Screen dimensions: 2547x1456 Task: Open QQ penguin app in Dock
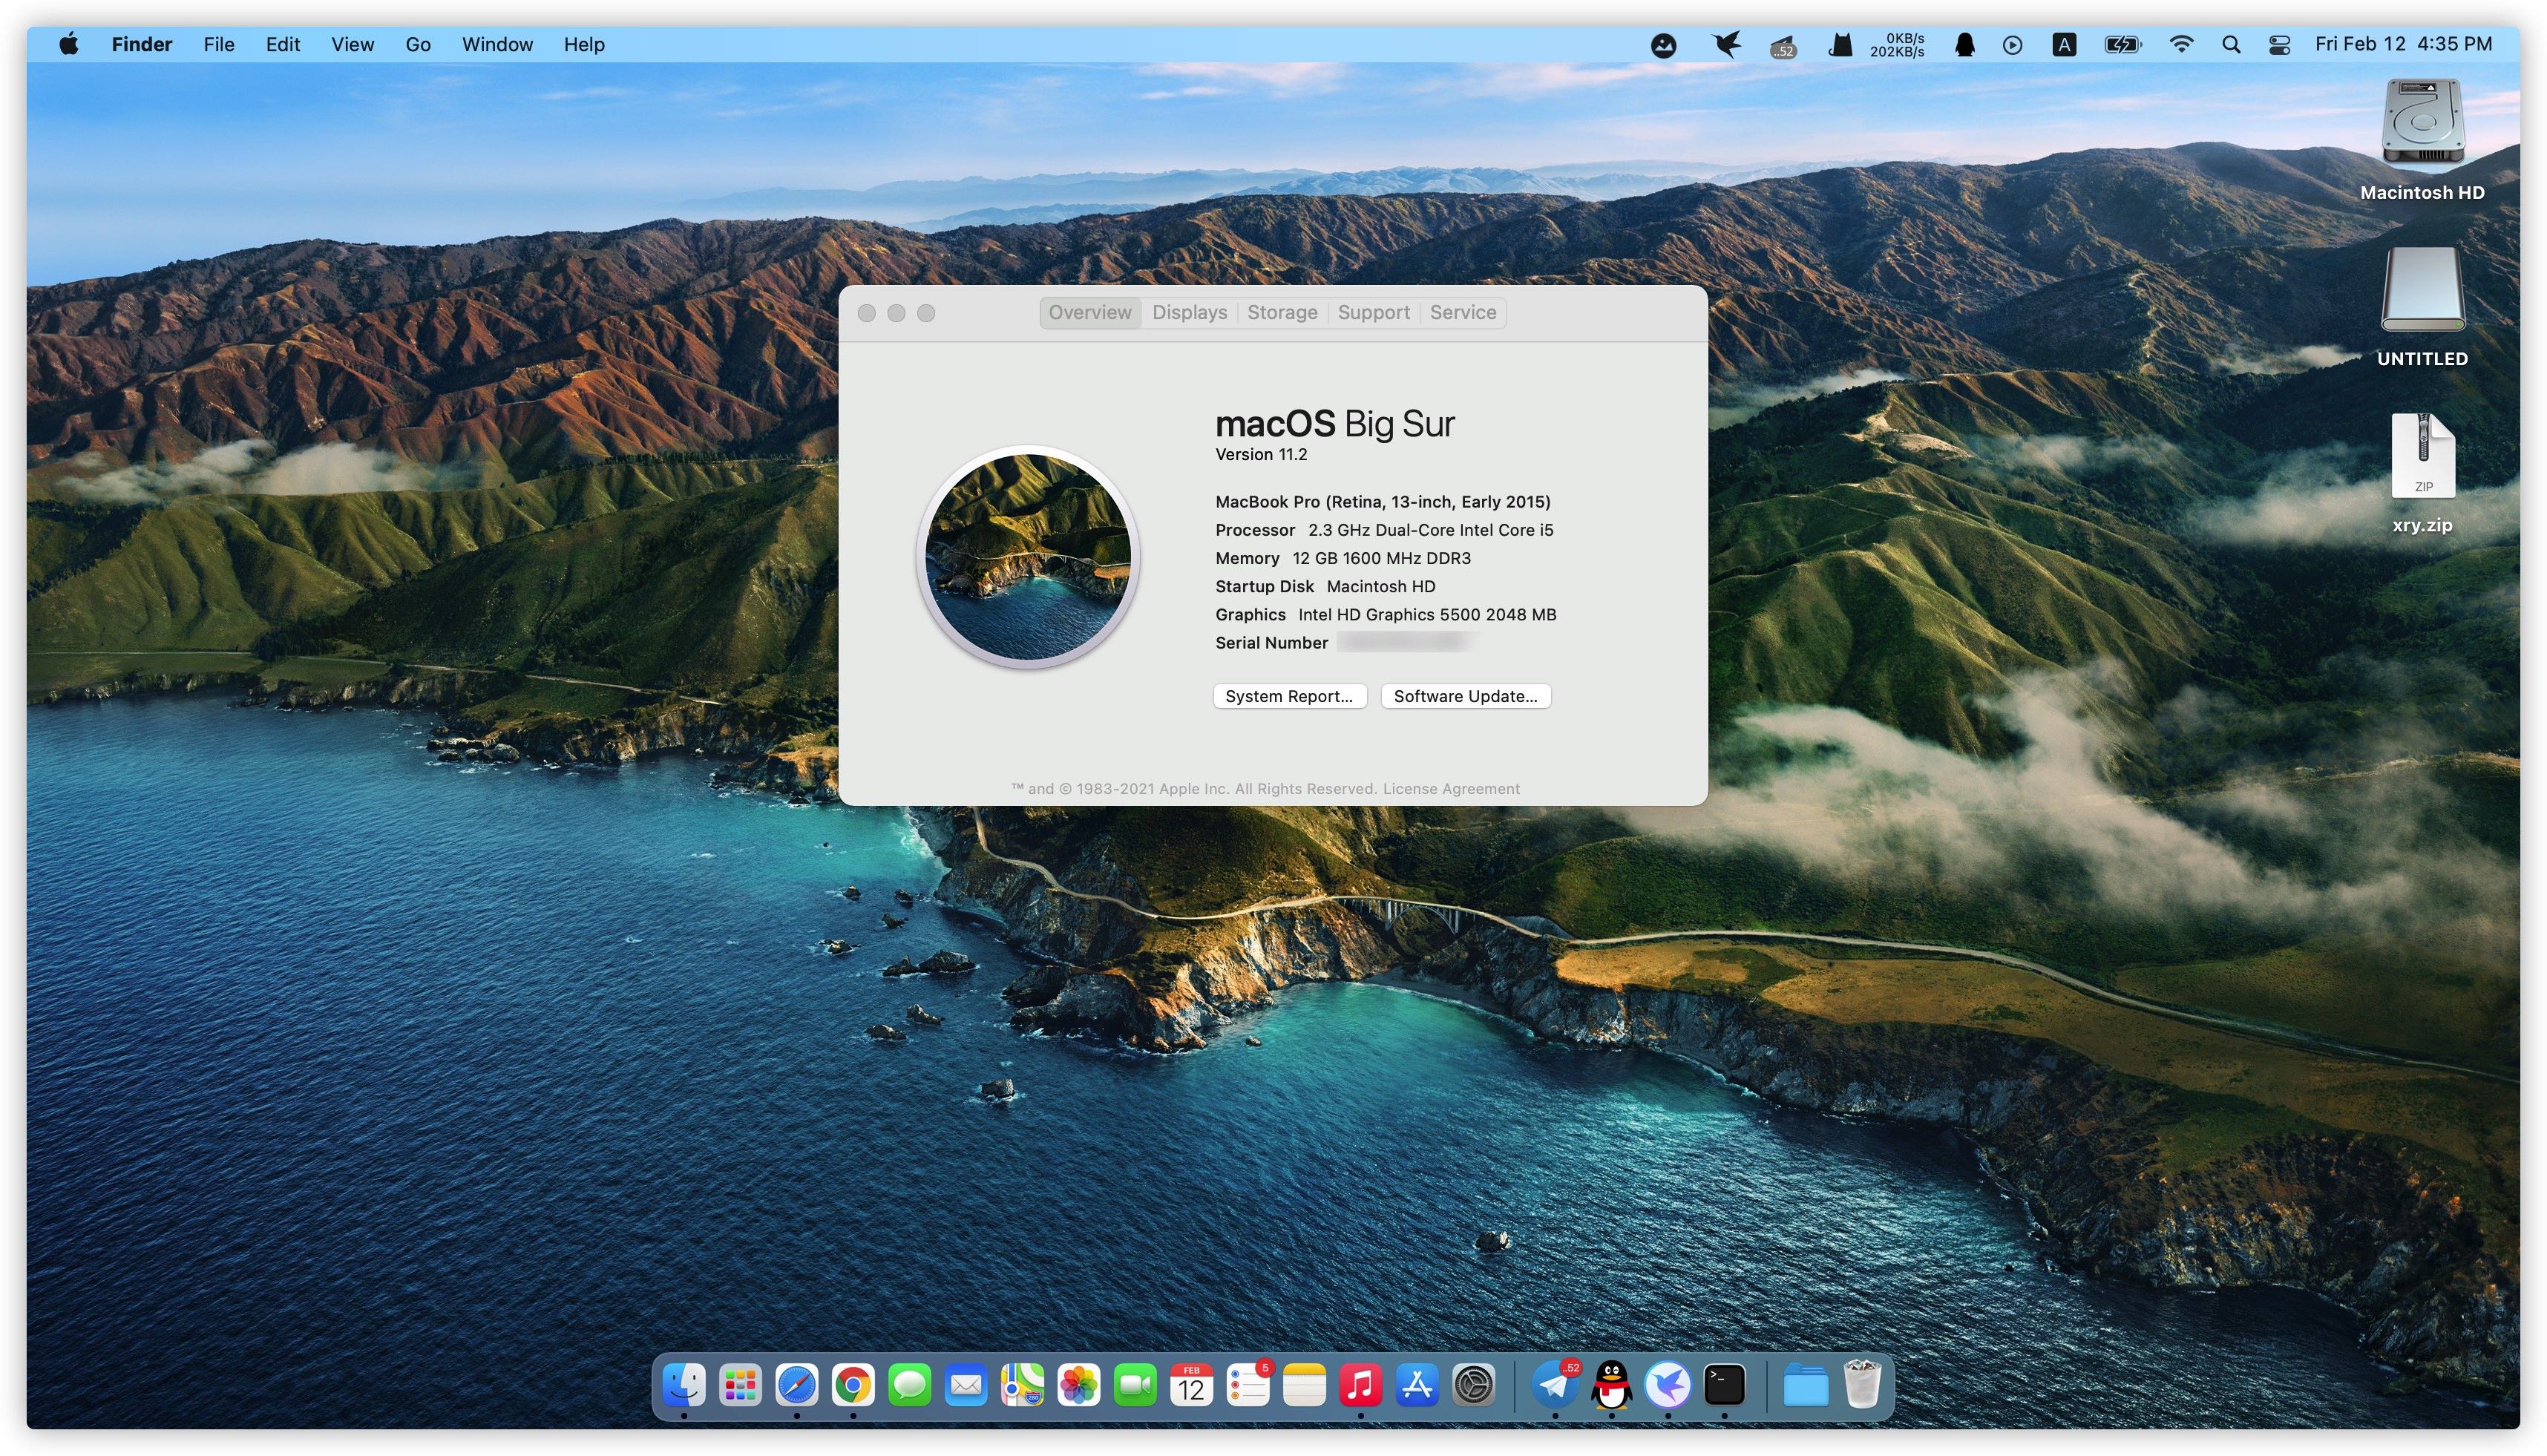(1611, 1385)
